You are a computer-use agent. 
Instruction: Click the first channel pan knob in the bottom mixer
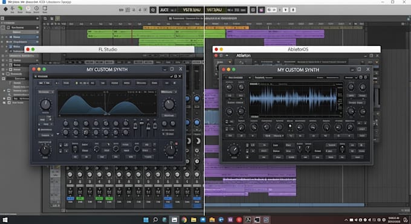(x=70, y=174)
